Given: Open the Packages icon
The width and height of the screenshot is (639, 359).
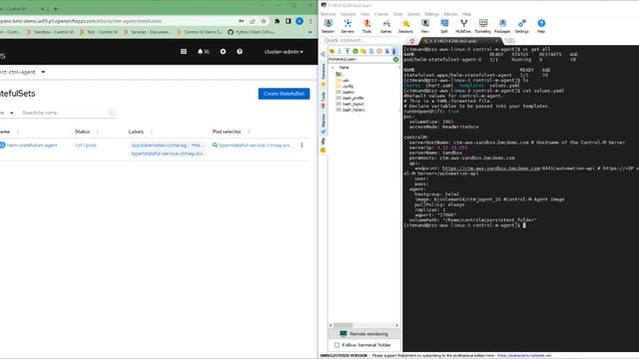Looking at the screenshot, I should [x=502, y=26].
